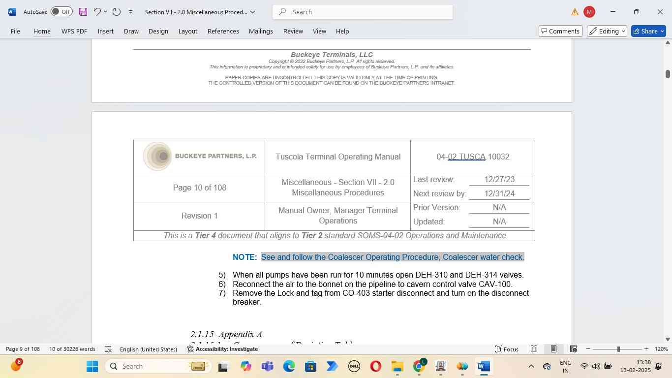Open Customize Quick Access Toolbar dropdown

point(130,12)
